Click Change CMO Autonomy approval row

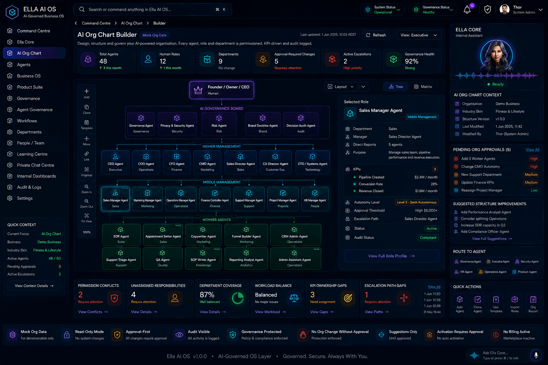click(496, 166)
